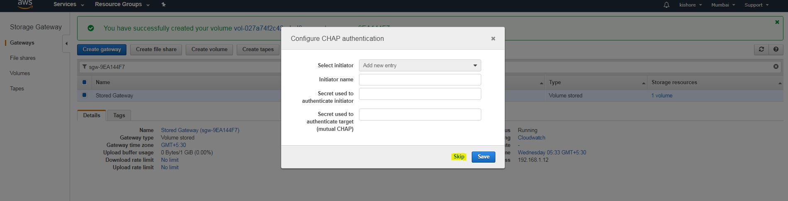Viewport: 788px width, 201px height.
Task: Open the Services dropdown menu
Action: [68, 5]
